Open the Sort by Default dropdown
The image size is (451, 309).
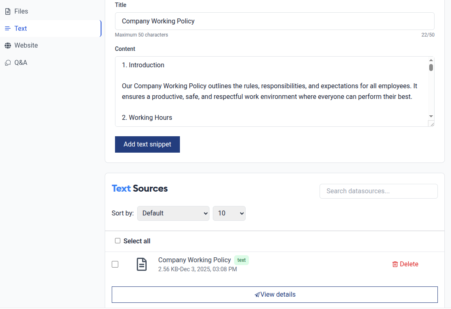[173, 213]
